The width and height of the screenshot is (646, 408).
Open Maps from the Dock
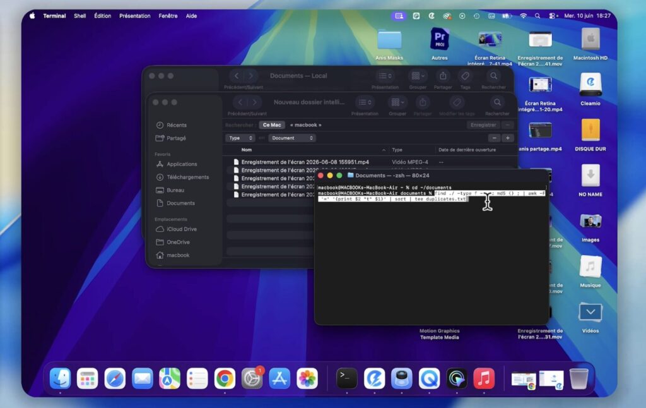(x=170, y=378)
